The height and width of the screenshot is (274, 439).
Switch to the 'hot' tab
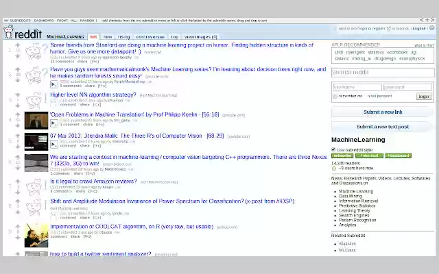tap(93, 36)
